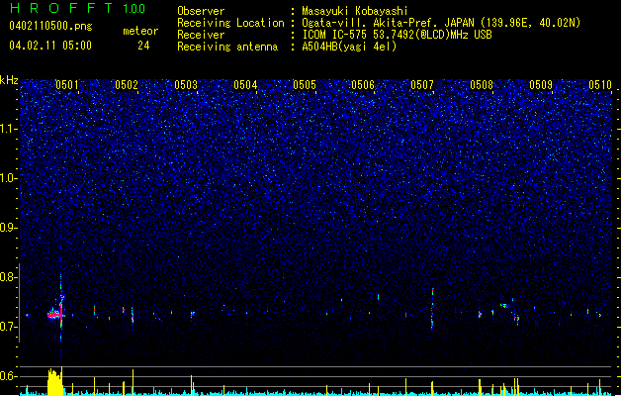Click the 0502 time marker

pyautogui.click(x=127, y=85)
